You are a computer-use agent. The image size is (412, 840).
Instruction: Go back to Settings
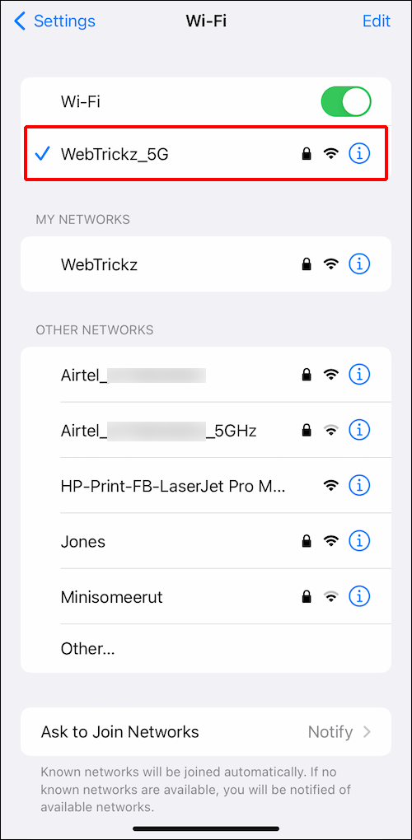tap(54, 21)
